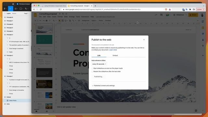Star the Consulting proposal document
The height and width of the screenshot is (117, 208).
pos(60,14)
